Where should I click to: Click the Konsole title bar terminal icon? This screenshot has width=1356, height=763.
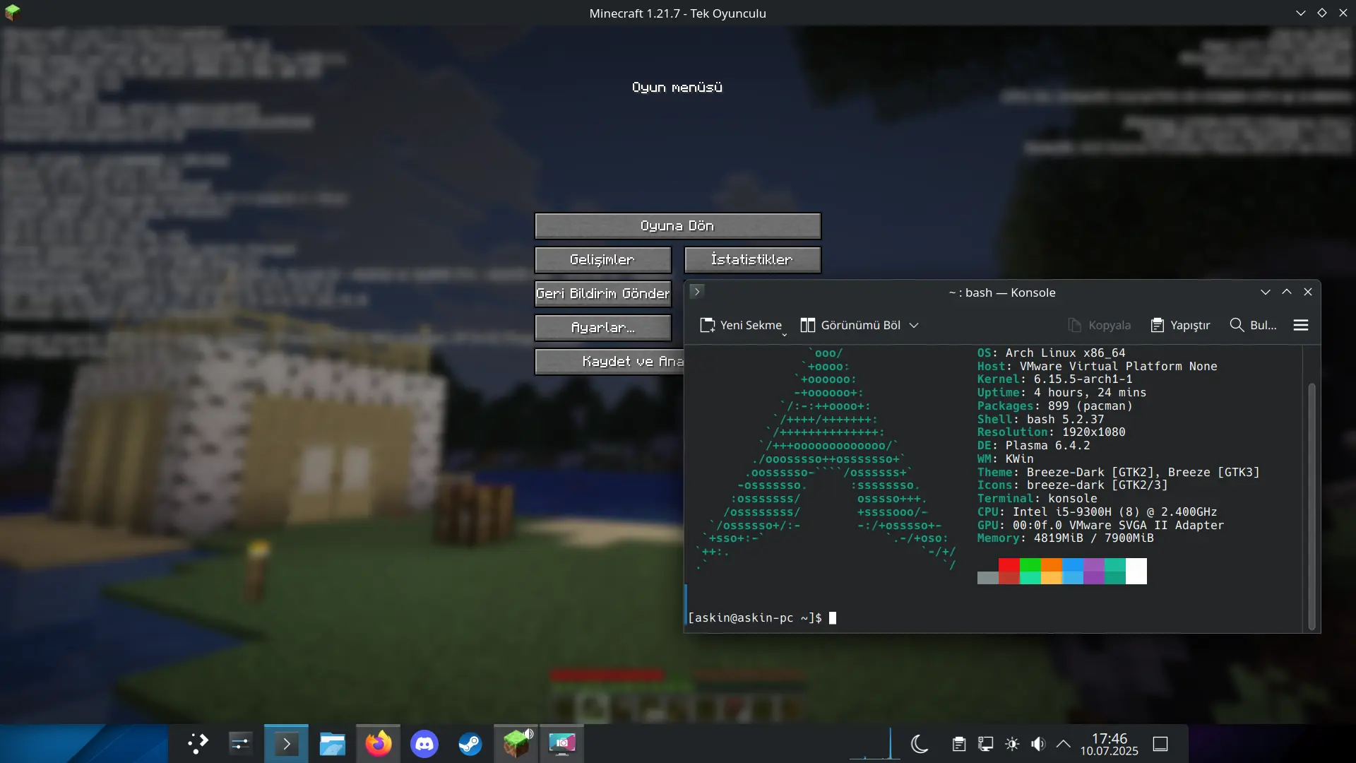click(x=697, y=292)
